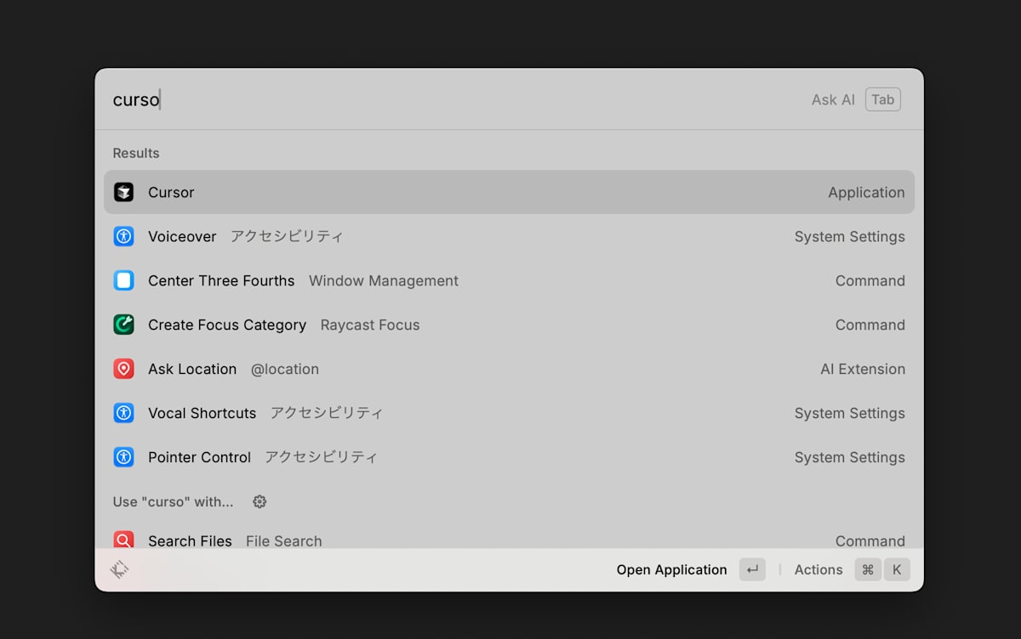Click System Settings label on the Voiceover row
This screenshot has width=1021, height=639.
(x=850, y=236)
